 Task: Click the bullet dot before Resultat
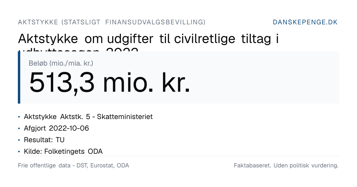(x=19, y=140)
